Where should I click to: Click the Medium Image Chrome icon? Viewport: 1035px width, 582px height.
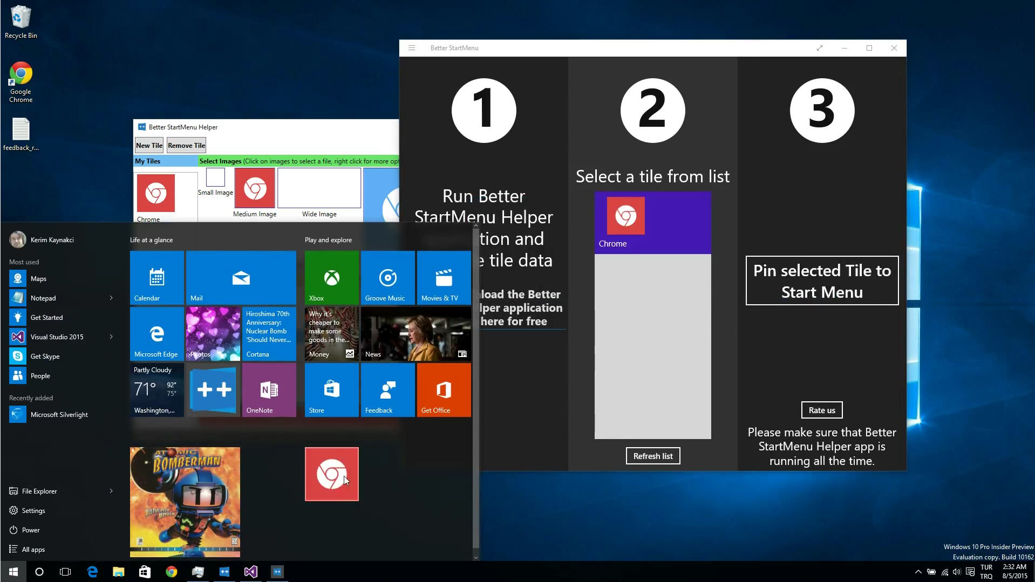(x=254, y=189)
